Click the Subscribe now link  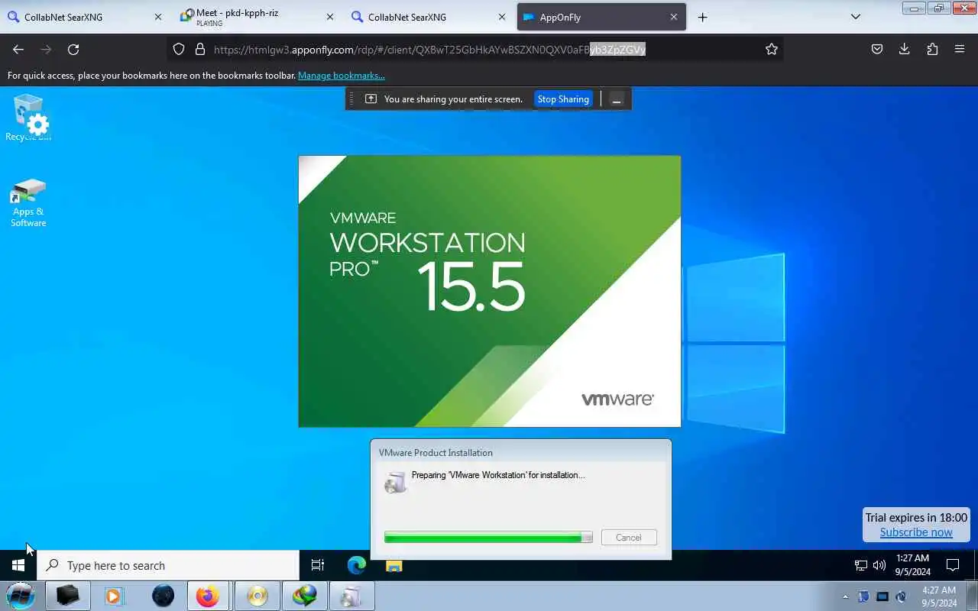[x=916, y=532]
